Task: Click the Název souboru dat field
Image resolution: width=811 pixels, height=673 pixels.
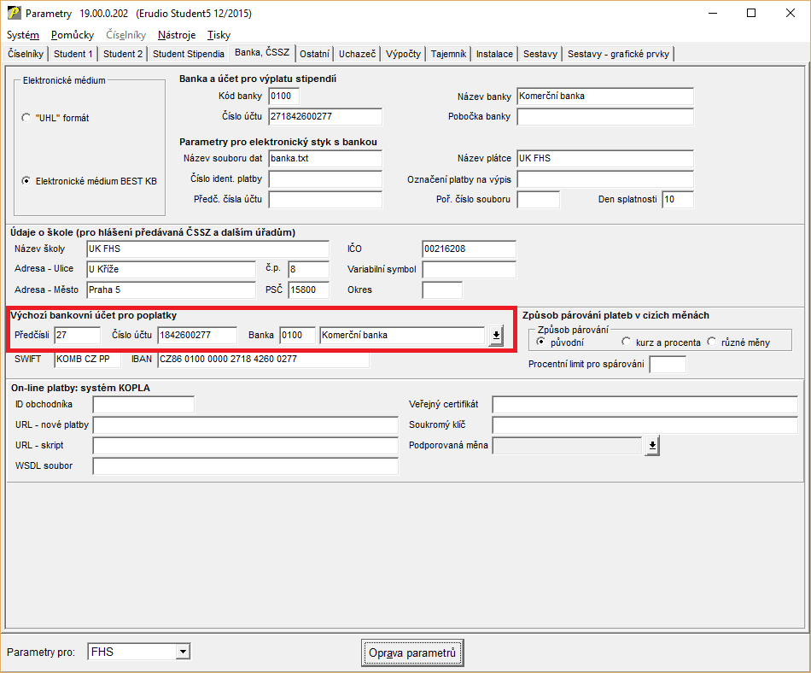Action: [x=324, y=159]
